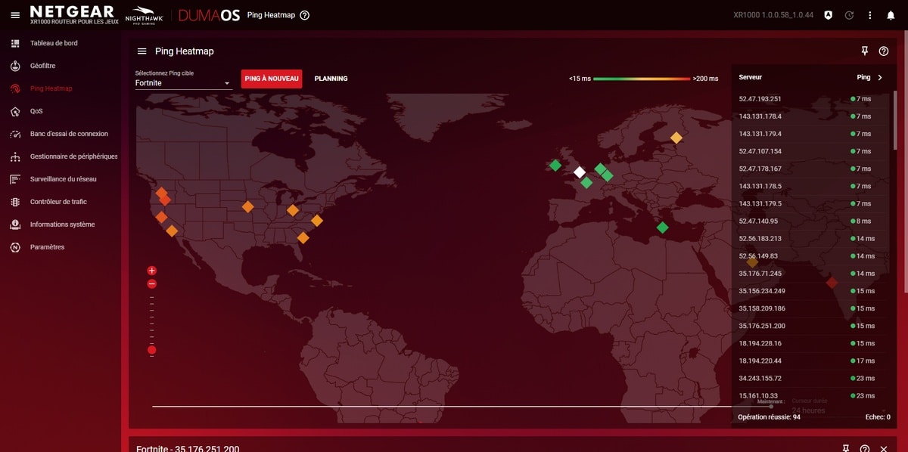Open the Ping Heatmap panel hamburger menu

click(141, 51)
